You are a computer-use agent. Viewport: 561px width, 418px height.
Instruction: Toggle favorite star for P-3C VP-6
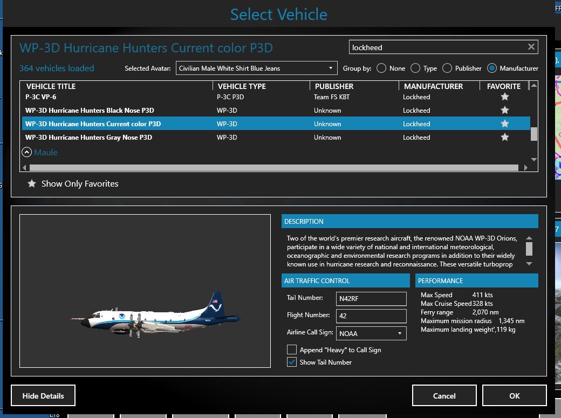tap(504, 97)
